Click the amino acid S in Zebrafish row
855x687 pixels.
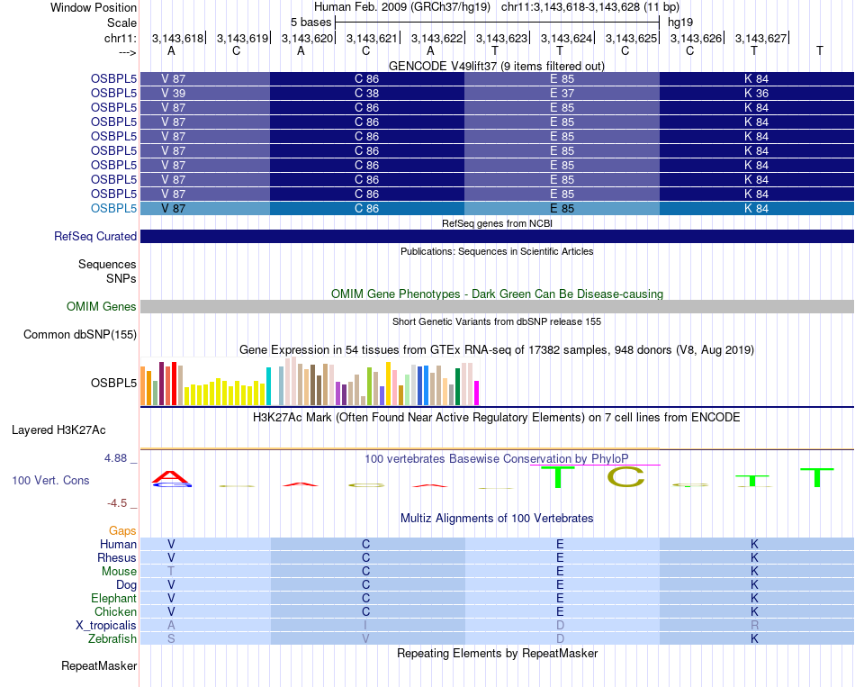171,638
